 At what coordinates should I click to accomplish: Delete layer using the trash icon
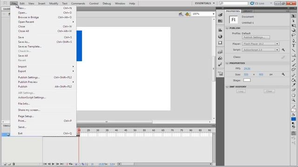click(14, 164)
